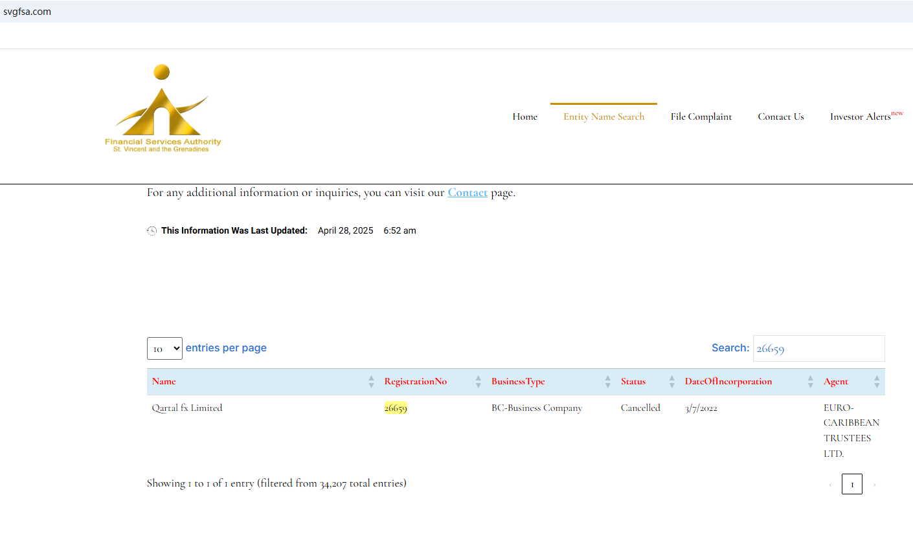This screenshot has width=913, height=539.
Task: Navigate to Contact Us in navigation
Action: (x=780, y=117)
